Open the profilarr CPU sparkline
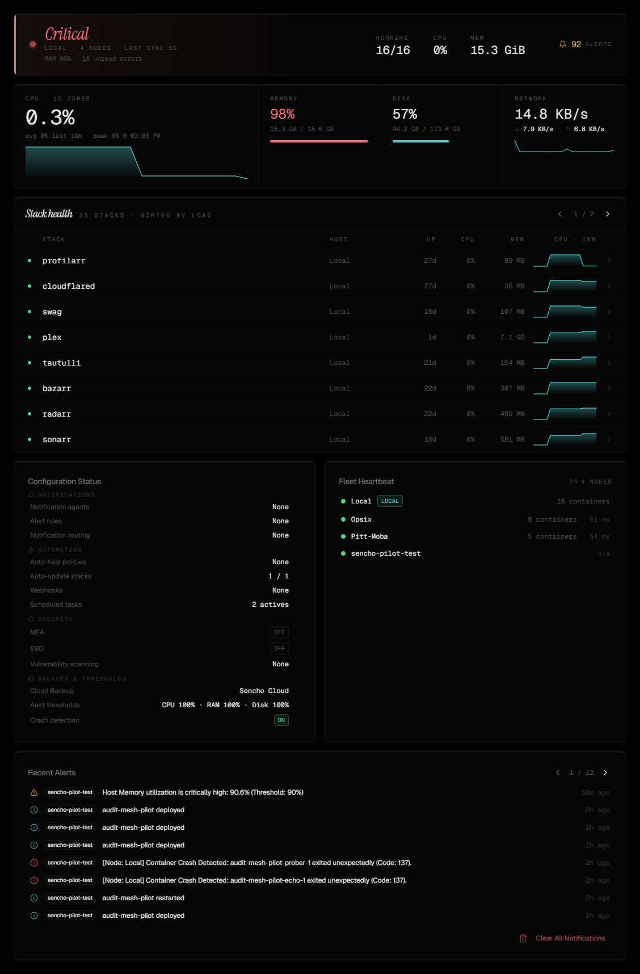The image size is (640, 974). 565,261
